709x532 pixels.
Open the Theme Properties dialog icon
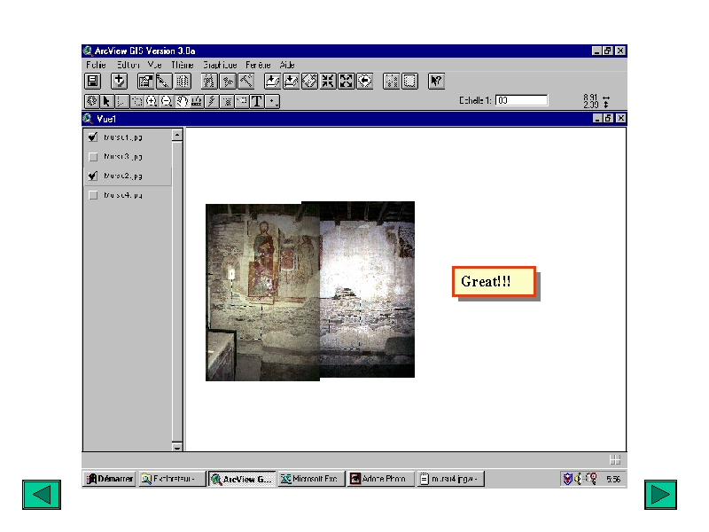[x=145, y=81]
